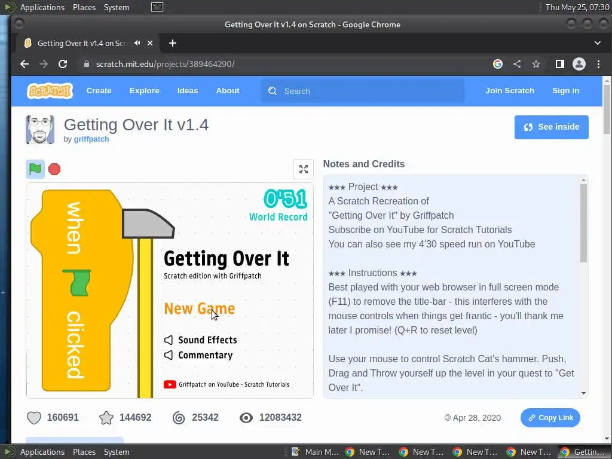Toggle the Commentary speaker in the game
Screen dimensions: 612x459
(168, 355)
